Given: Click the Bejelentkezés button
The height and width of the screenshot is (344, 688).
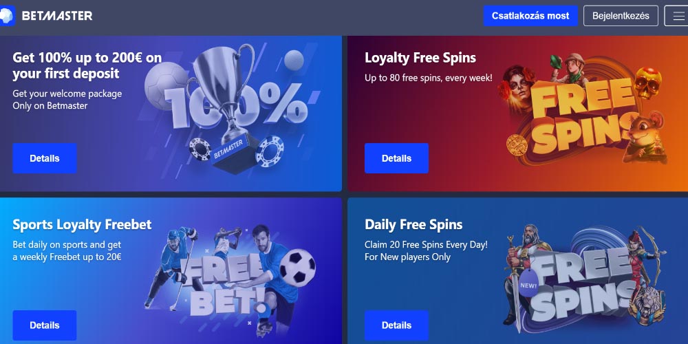Looking at the screenshot, I should pos(621,16).
